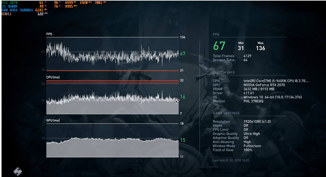
Task: Click the Anti-Aliasing High value
Action: tap(247, 142)
